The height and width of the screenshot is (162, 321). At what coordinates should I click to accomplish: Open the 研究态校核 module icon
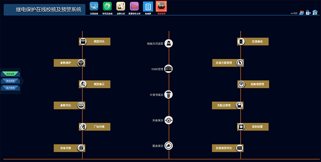(x=107, y=6)
